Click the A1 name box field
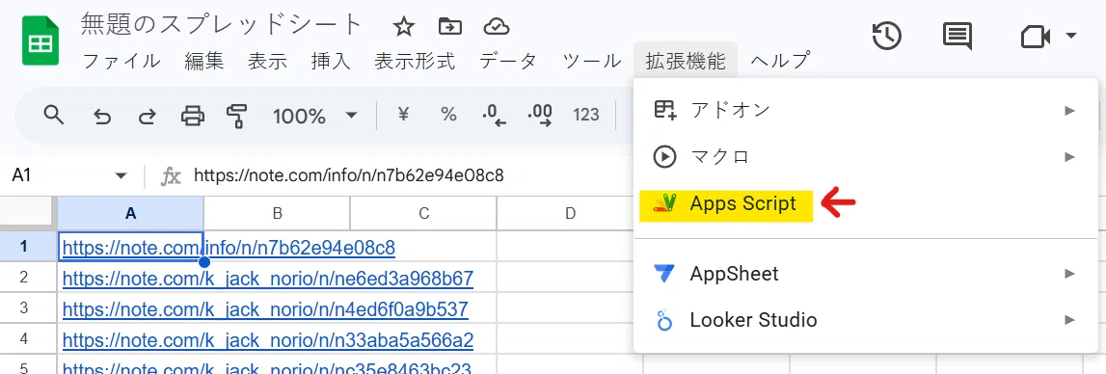 pos(69,175)
